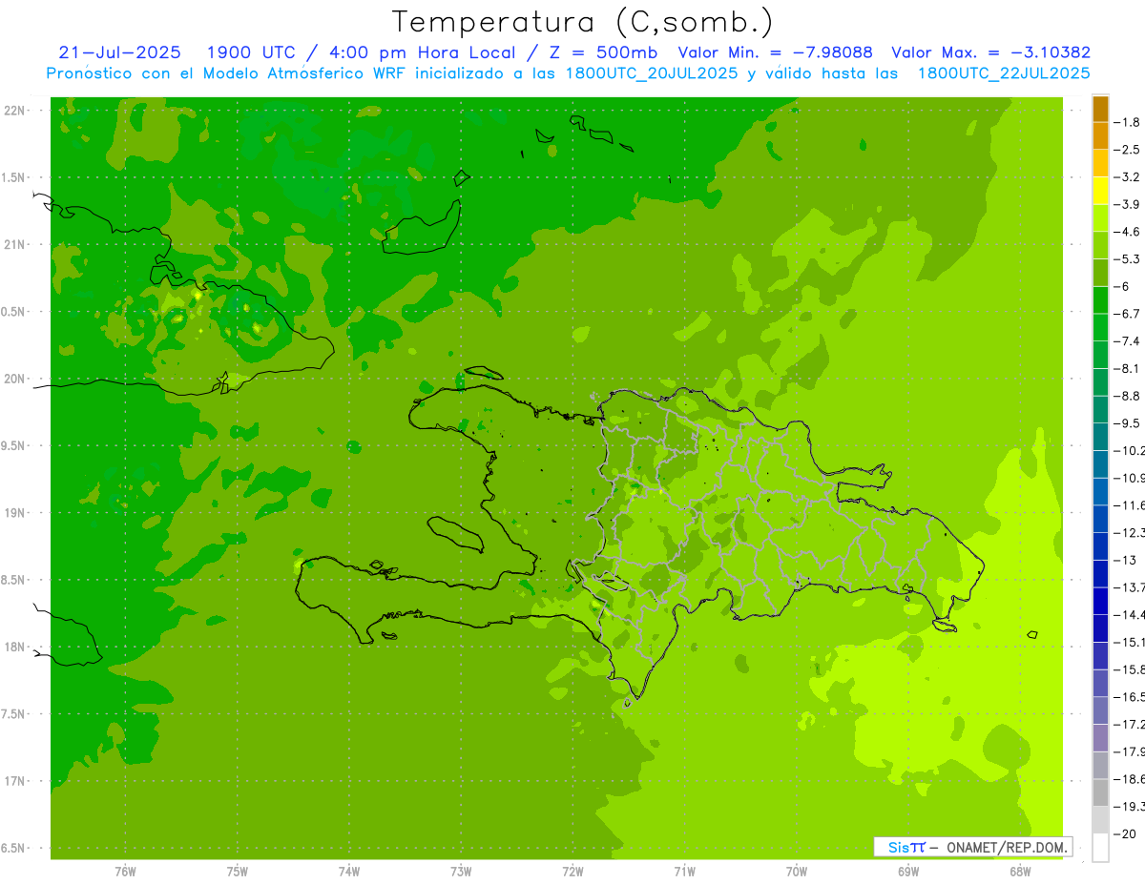
Task: Click the 71W longitude axis label
Action: coord(684,872)
